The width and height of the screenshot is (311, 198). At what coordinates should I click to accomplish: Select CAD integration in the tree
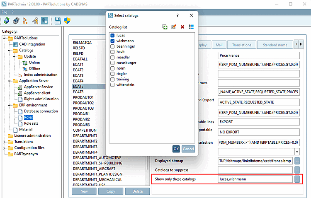point(32,44)
